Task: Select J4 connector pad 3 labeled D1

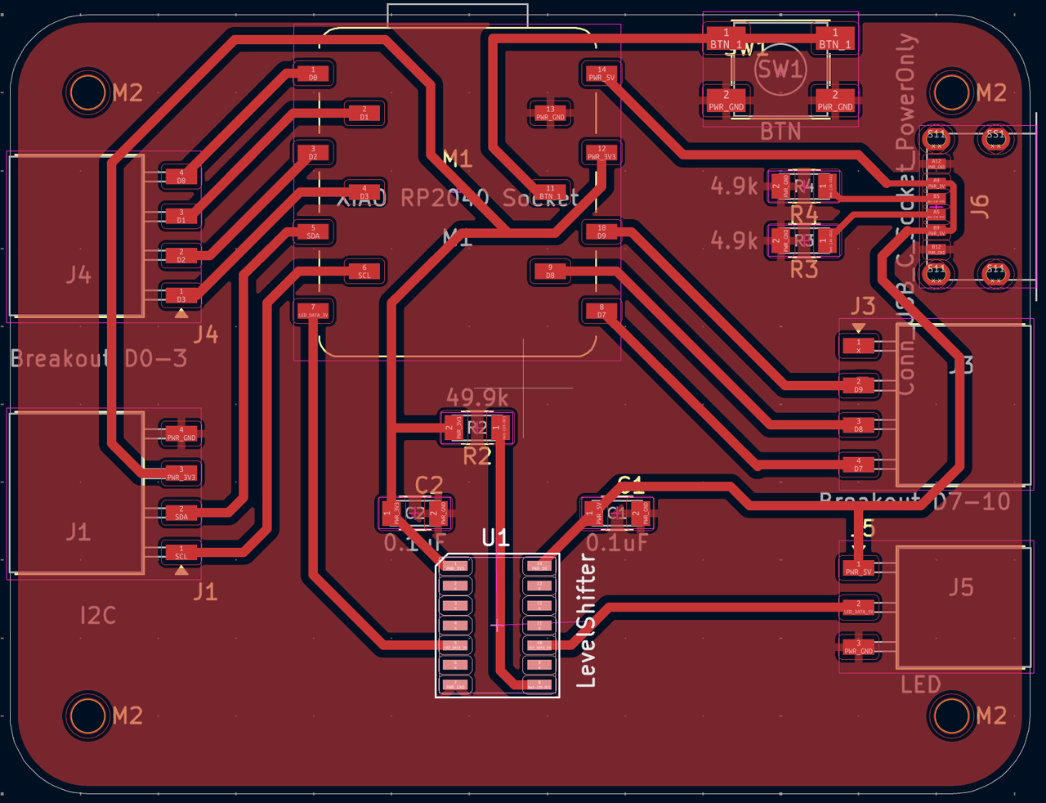Action: pyautogui.click(x=181, y=216)
